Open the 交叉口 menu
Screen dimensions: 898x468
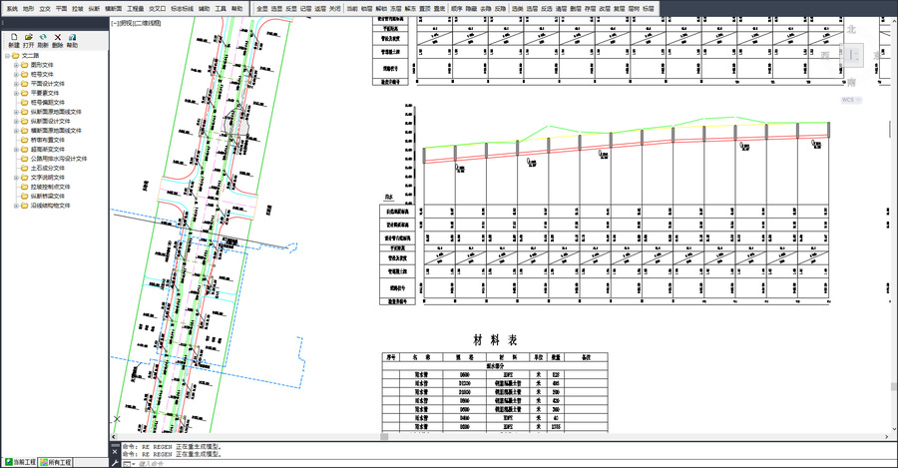(157, 9)
